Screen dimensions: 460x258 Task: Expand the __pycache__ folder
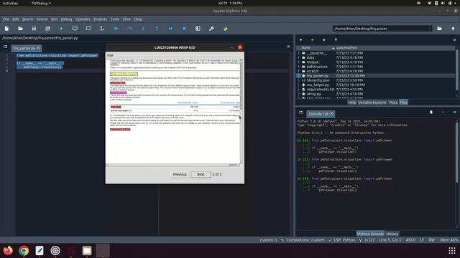[x=299, y=53]
